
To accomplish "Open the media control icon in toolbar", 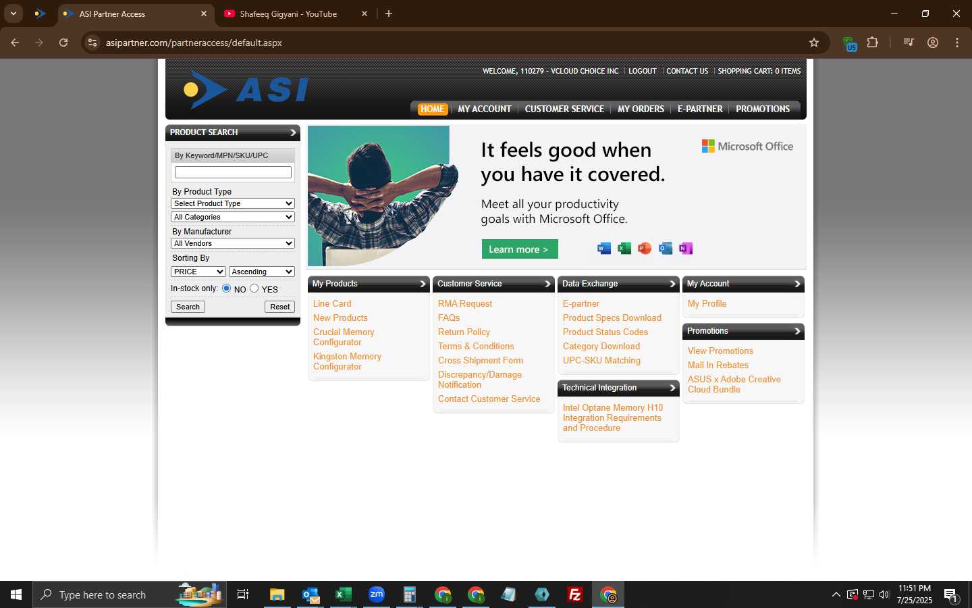I will 909,43.
